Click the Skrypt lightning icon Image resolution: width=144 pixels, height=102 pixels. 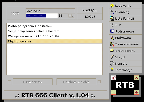[112, 57]
